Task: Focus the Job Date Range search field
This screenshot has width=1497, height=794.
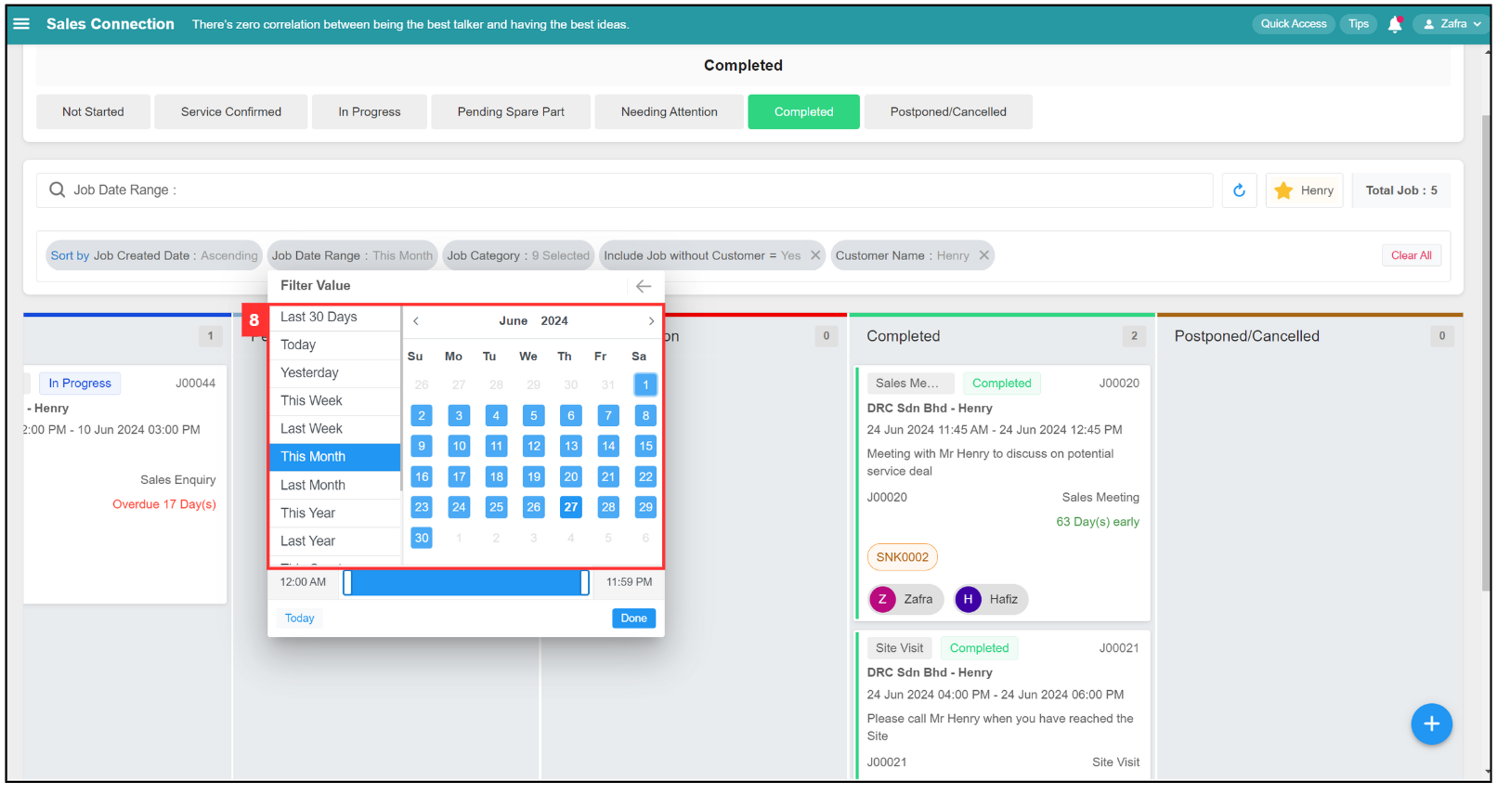Action: 624,189
